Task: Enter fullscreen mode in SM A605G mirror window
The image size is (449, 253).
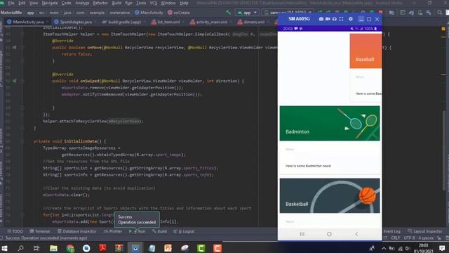Action: point(341,19)
